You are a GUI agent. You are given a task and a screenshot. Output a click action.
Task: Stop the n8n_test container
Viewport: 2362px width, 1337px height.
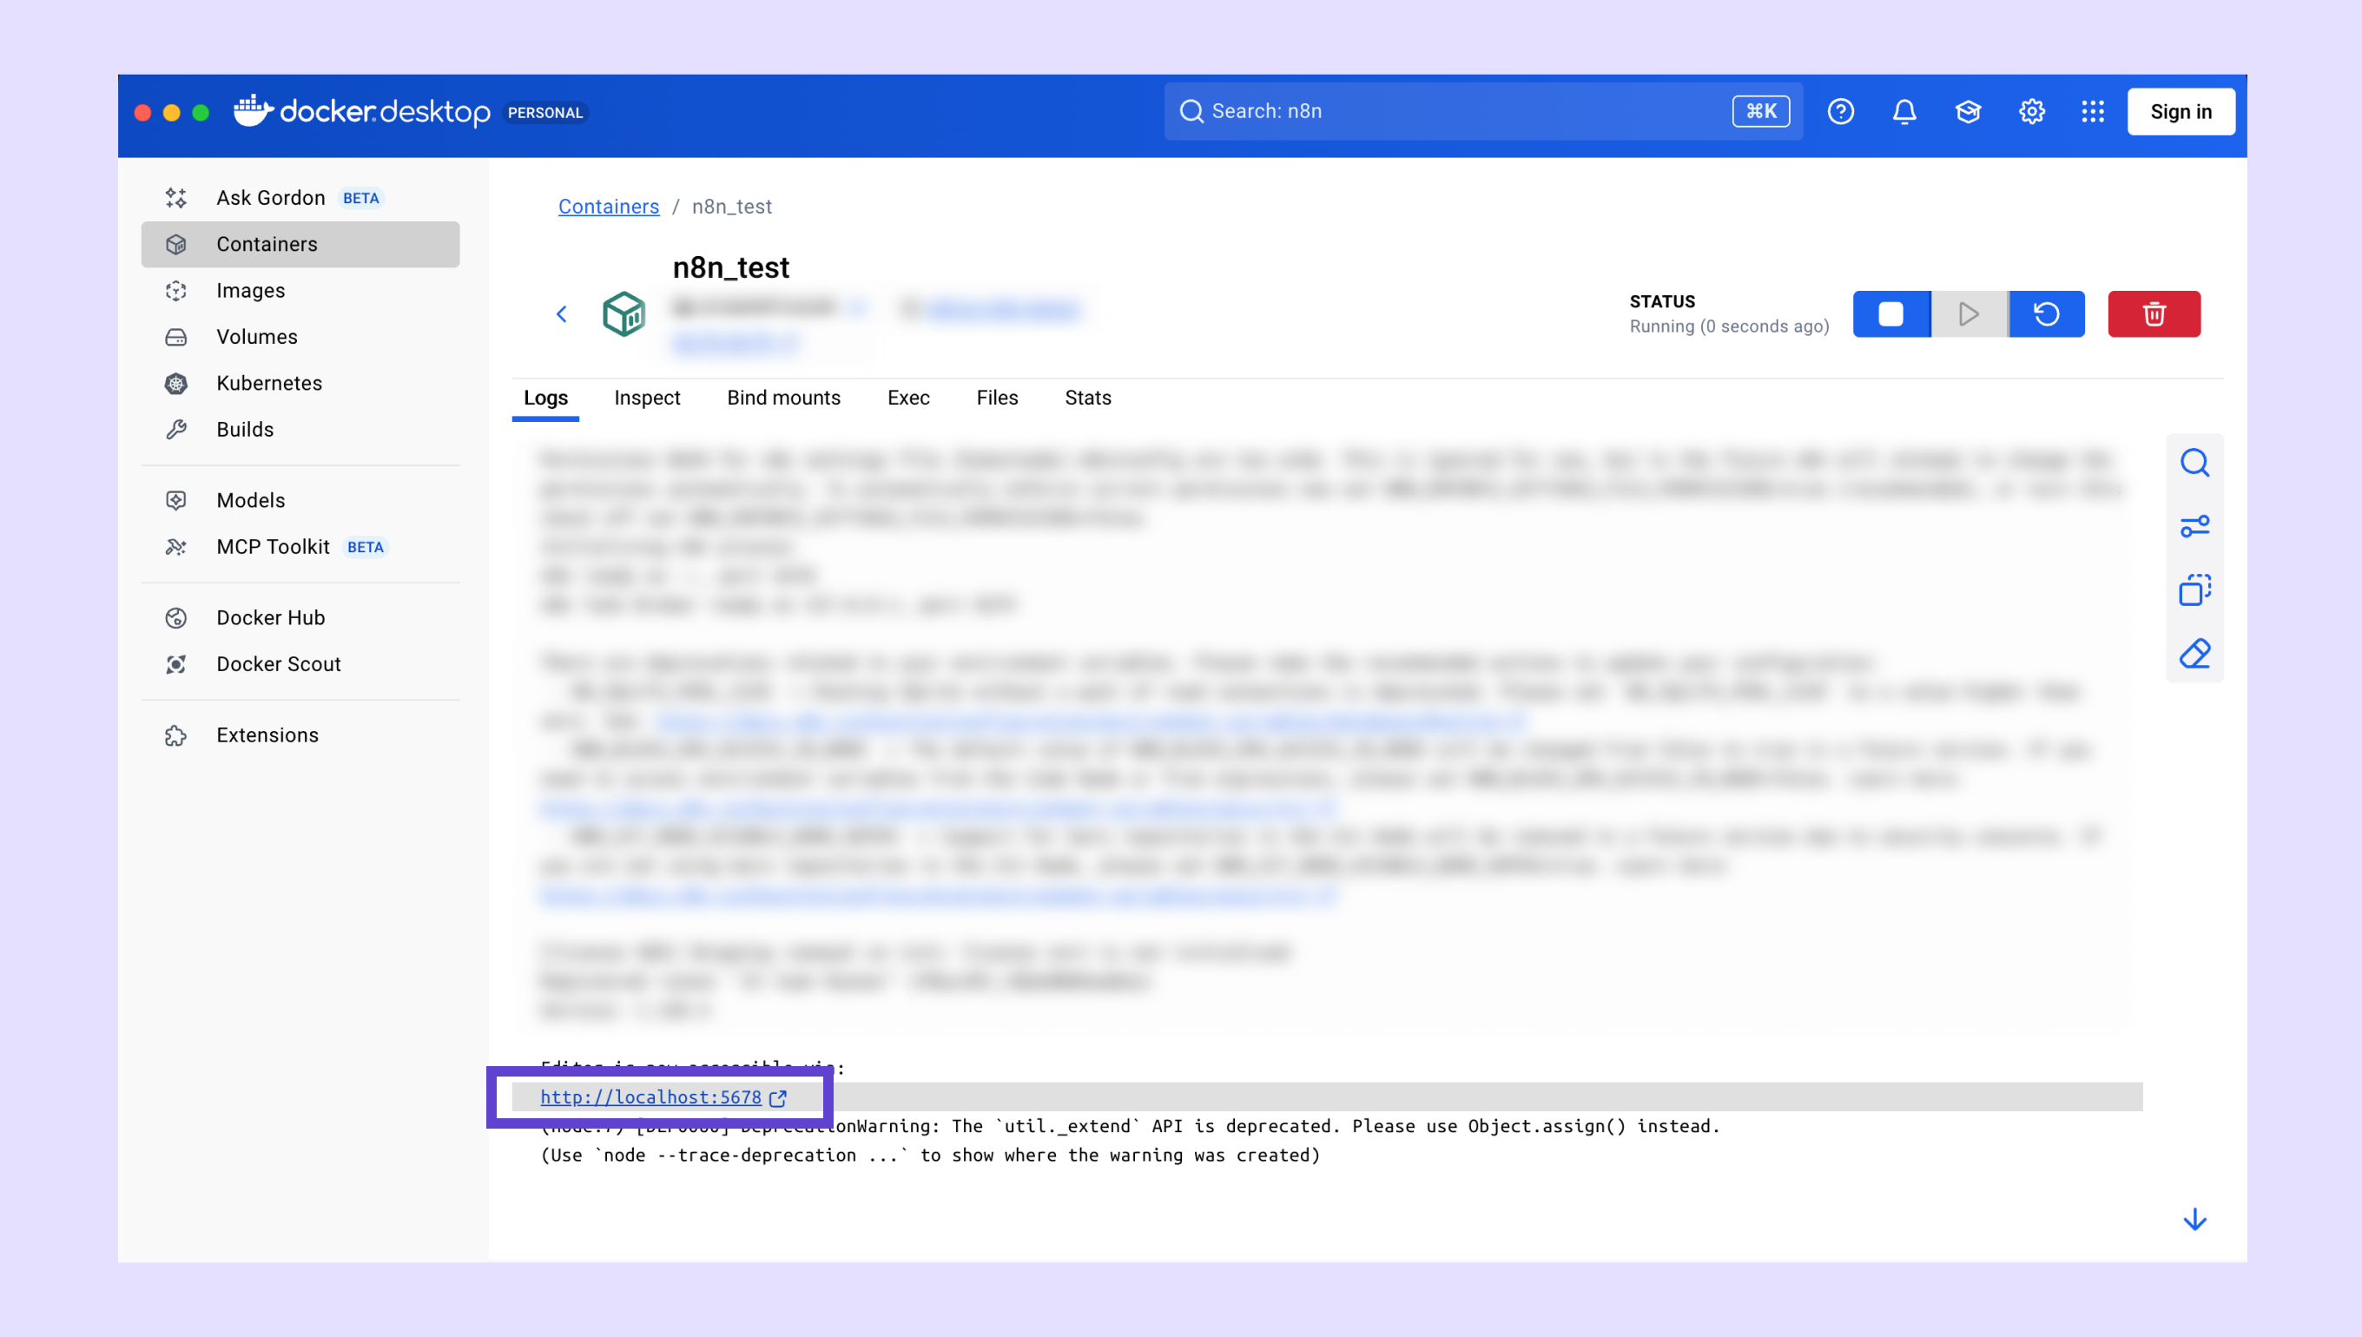pos(1890,314)
